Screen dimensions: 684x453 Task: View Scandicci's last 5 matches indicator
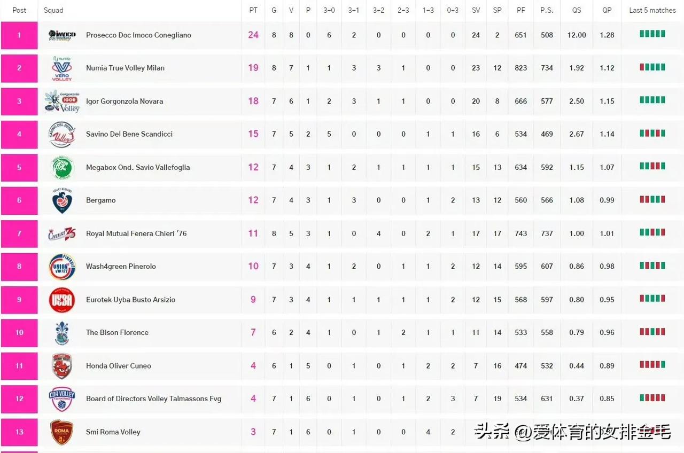(652, 133)
